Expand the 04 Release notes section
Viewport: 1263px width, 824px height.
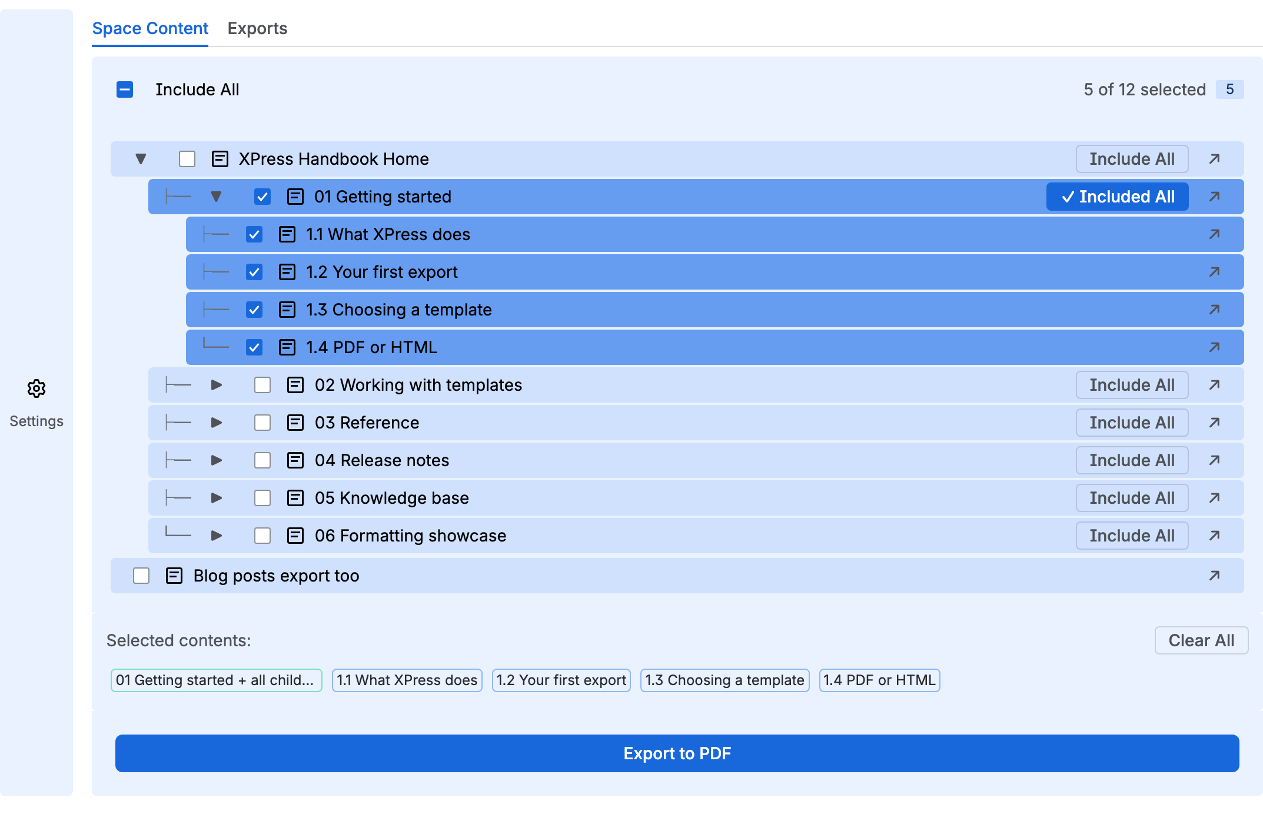pyautogui.click(x=217, y=460)
